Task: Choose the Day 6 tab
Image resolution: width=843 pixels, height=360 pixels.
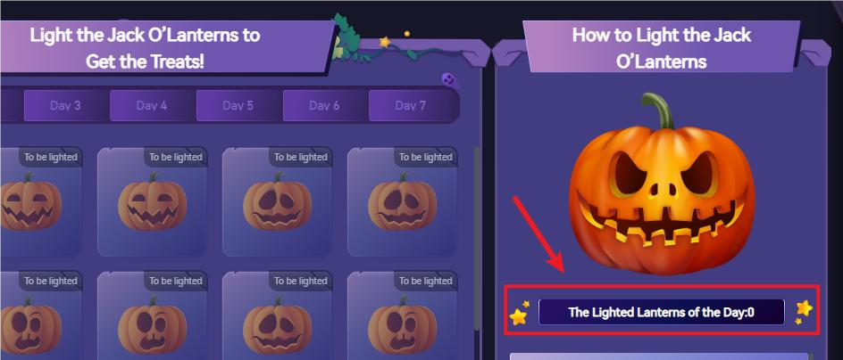Action: pyautogui.click(x=324, y=105)
